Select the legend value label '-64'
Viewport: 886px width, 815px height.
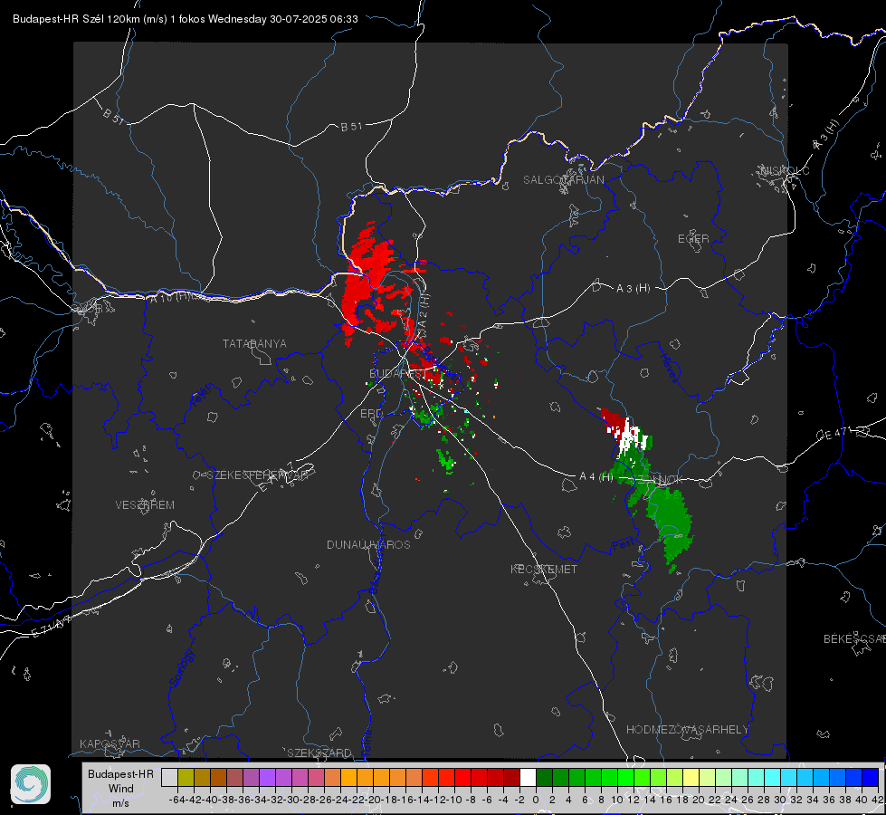pos(177,800)
